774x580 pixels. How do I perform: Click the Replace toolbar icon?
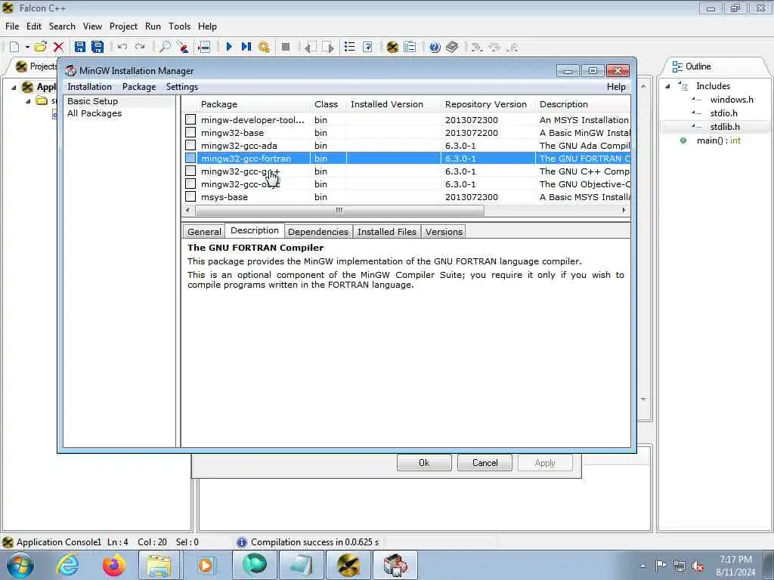tap(183, 47)
